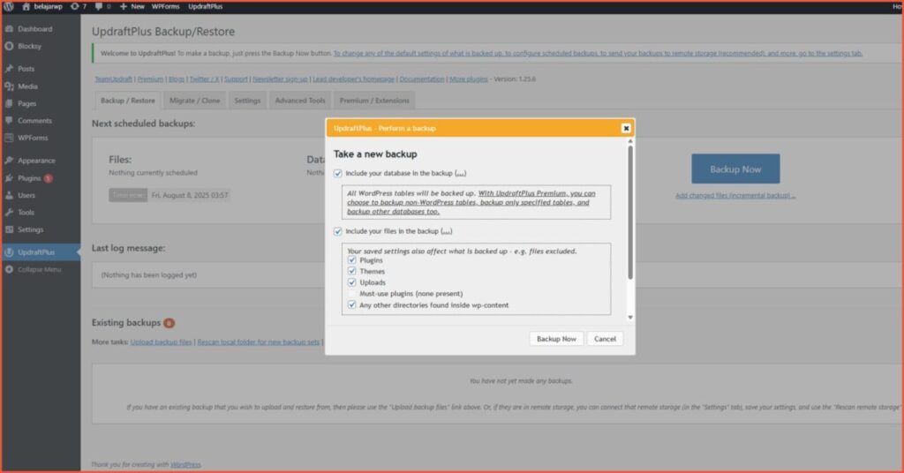The width and height of the screenshot is (904, 473).
Task: Open Add changed files (incremental backup) link
Action: point(735,196)
